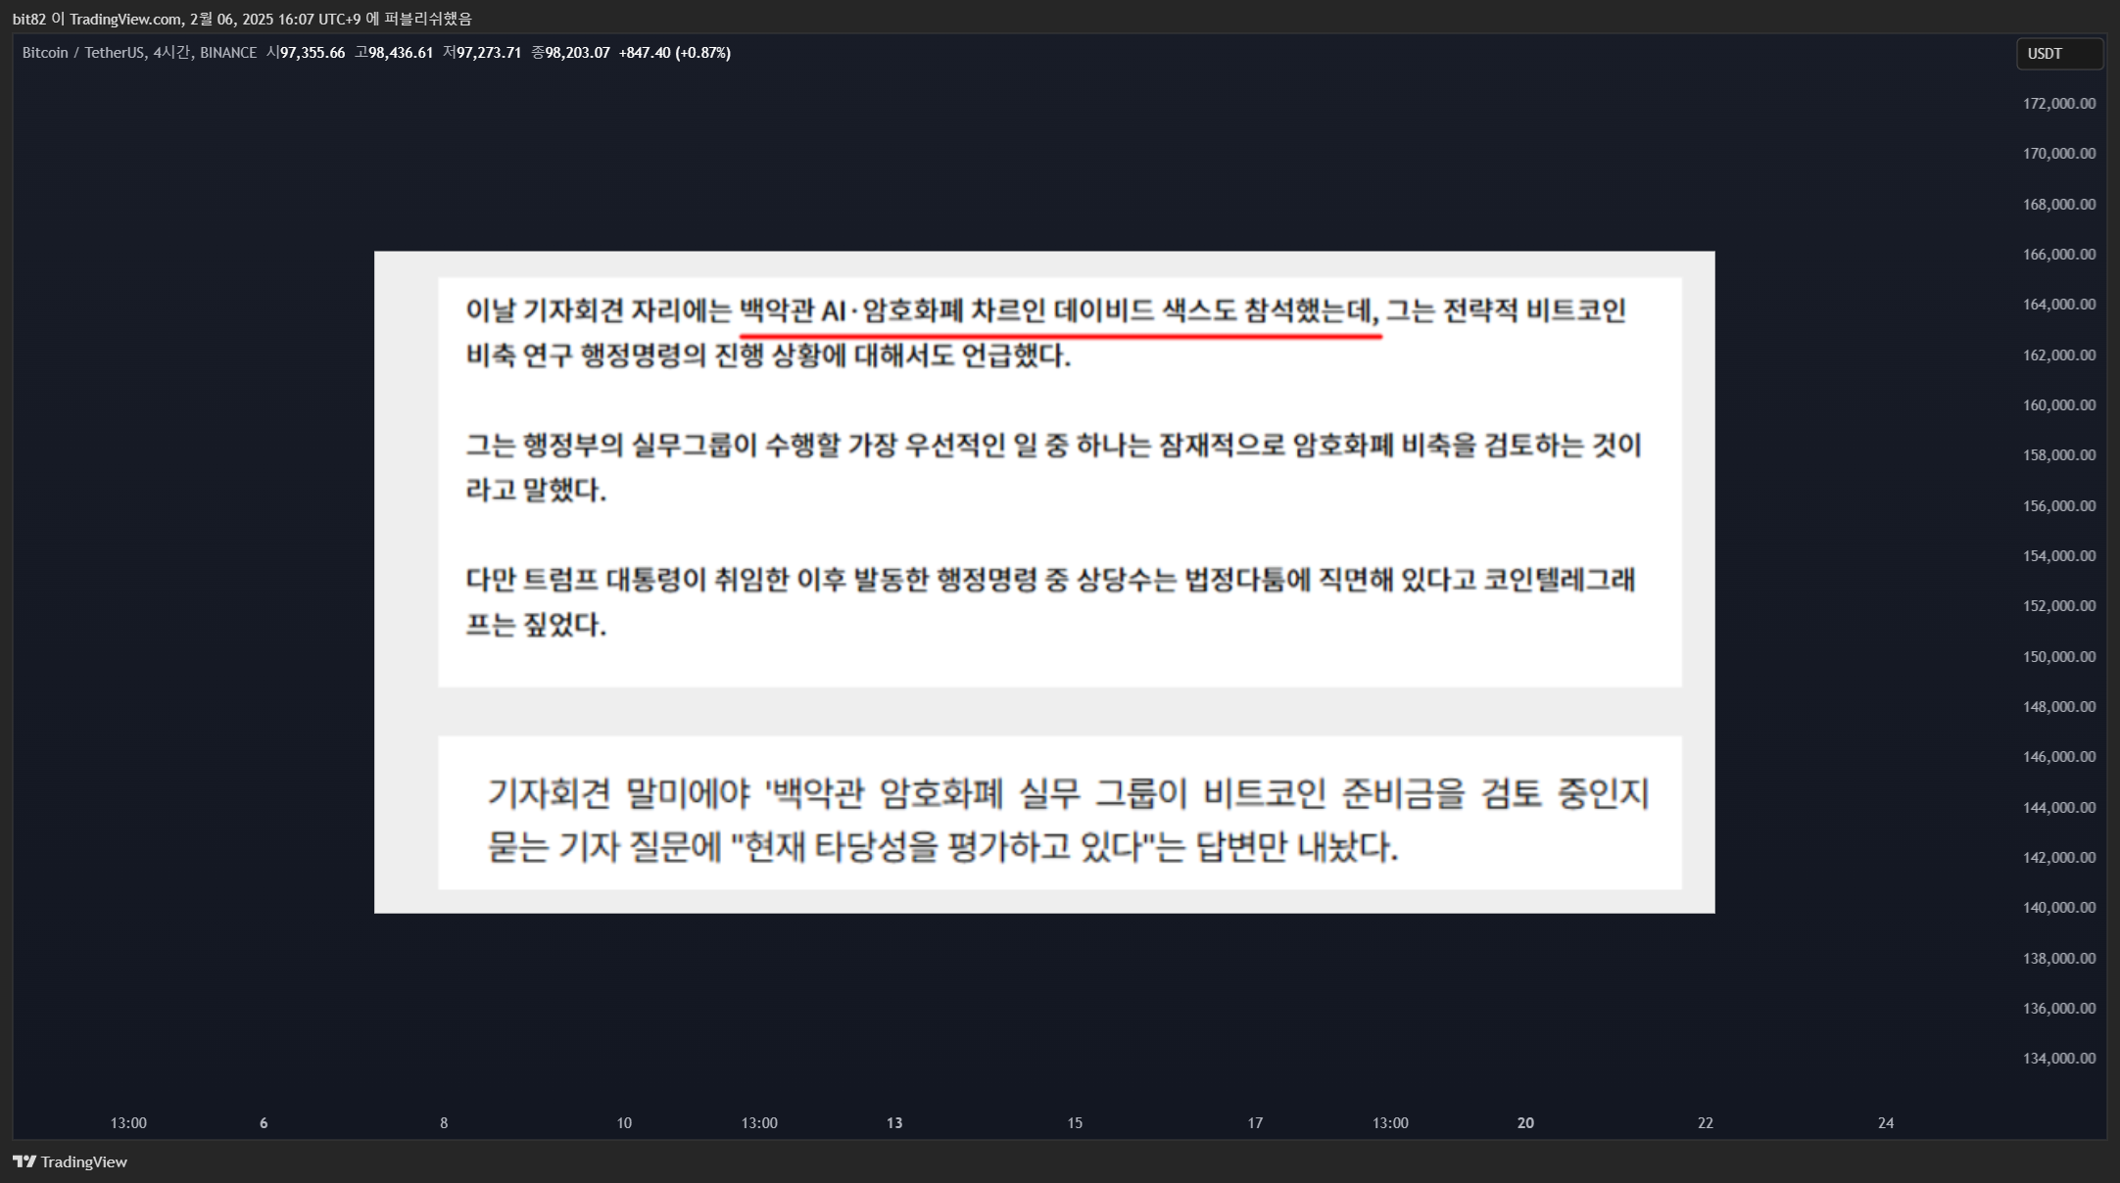Click the date 22 on time axis

coord(1706,1123)
